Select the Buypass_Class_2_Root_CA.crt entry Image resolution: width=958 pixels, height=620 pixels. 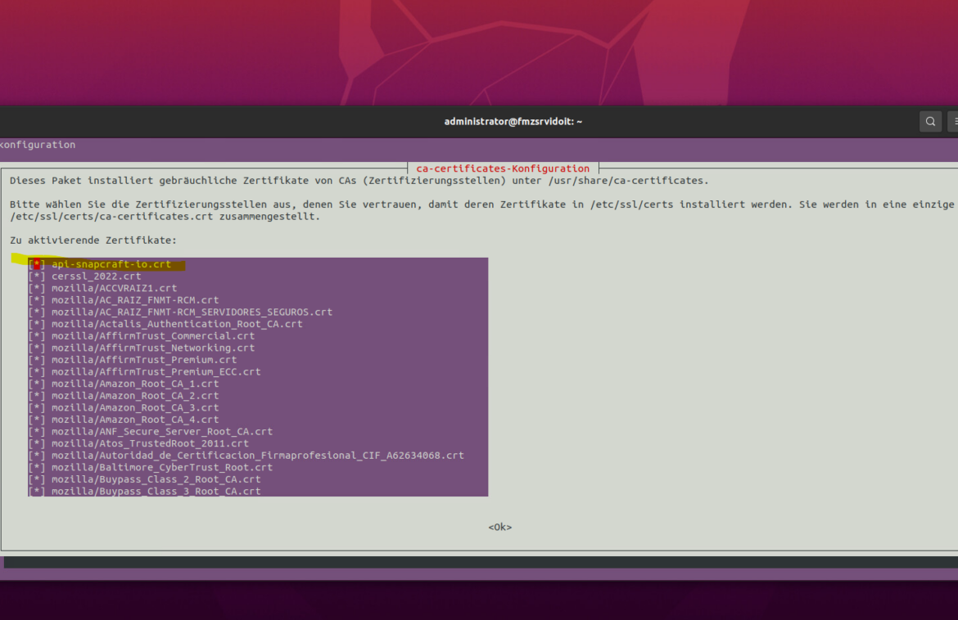pos(156,479)
